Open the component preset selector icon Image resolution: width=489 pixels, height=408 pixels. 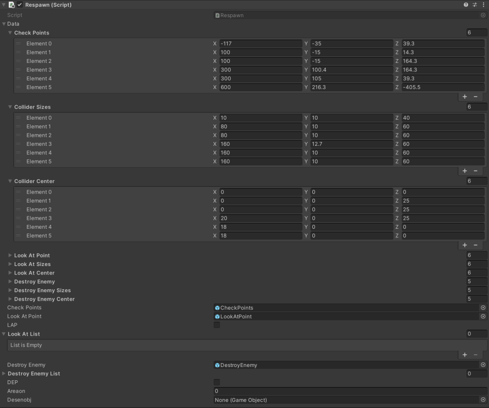tap(475, 5)
